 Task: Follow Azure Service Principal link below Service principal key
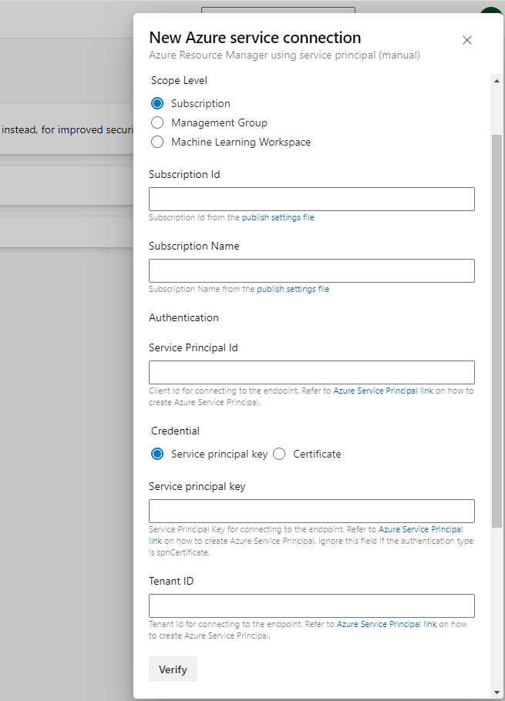click(420, 530)
